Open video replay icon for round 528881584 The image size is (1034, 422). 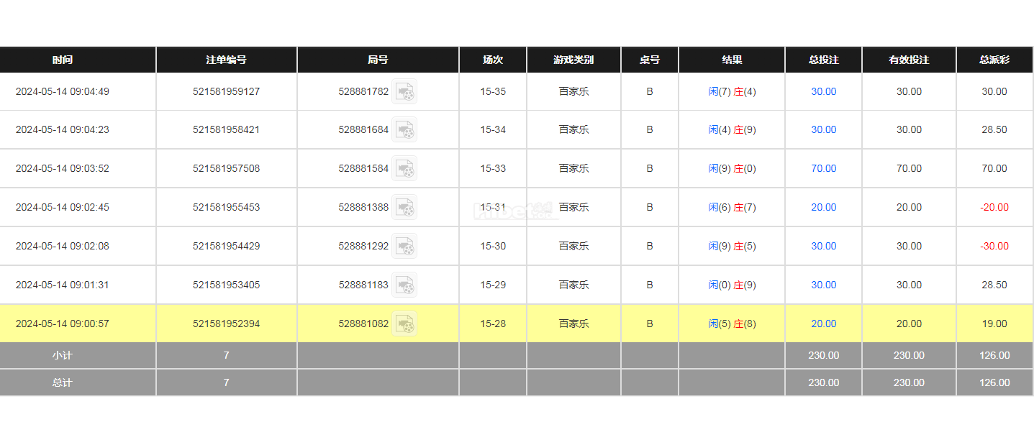pos(404,168)
